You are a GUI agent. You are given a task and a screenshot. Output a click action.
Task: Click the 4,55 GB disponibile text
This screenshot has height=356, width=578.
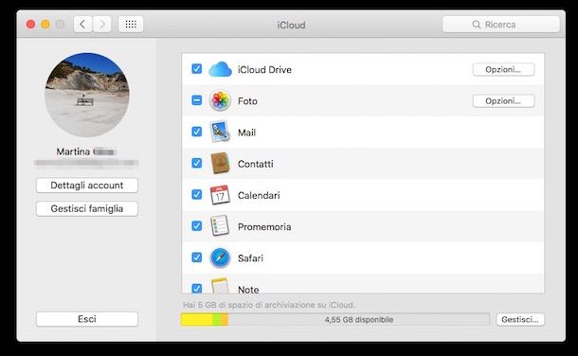pos(359,320)
